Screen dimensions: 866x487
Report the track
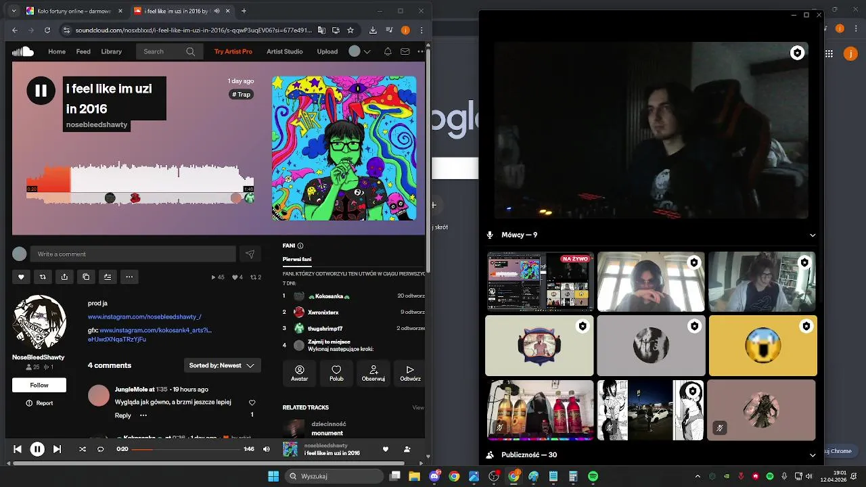(39, 403)
